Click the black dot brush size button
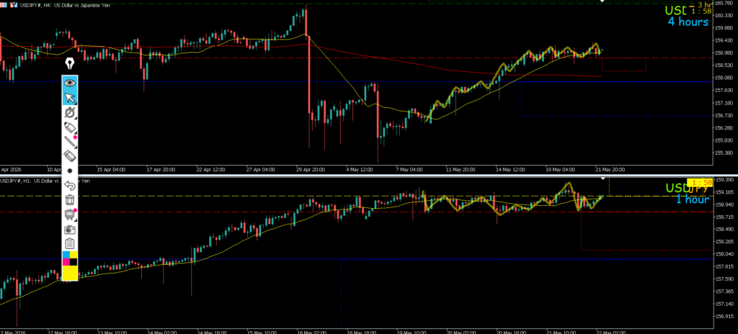Image resolution: width=738 pixels, height=334 pixels. coord(70,171)
